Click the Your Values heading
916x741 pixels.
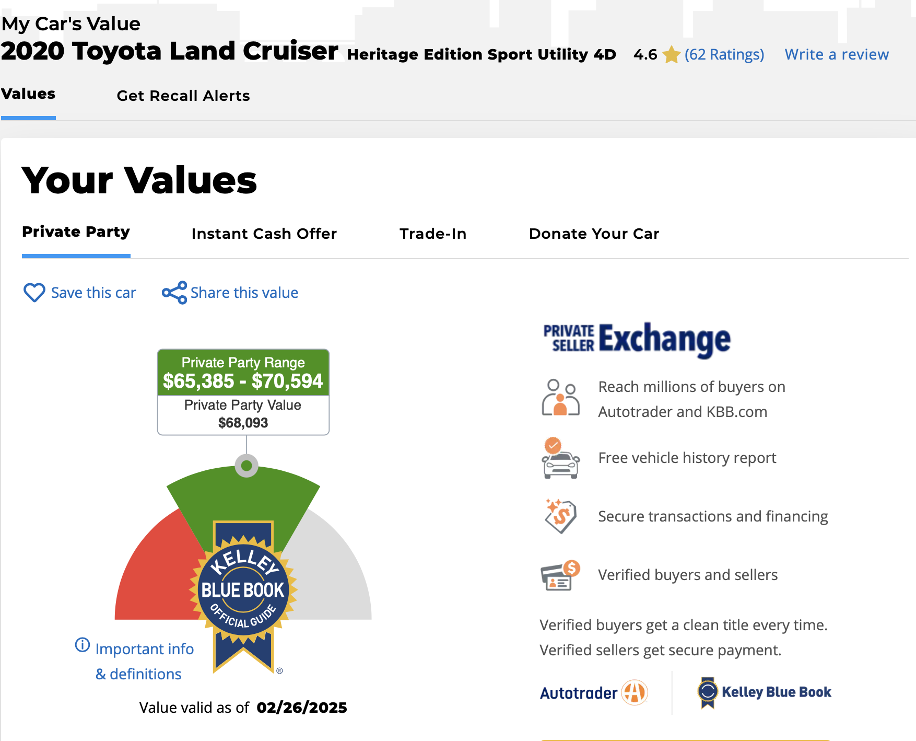(x=139, y=180)
